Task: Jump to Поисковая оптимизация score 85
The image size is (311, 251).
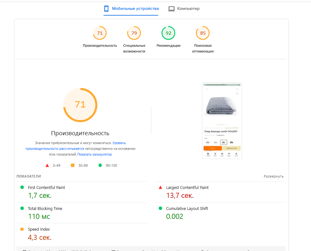Action: pyautogui.click(x=203, y=33)
